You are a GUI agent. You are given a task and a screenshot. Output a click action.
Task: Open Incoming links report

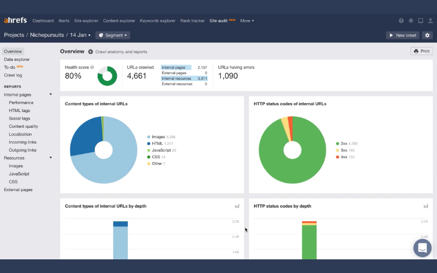(22, 142)
